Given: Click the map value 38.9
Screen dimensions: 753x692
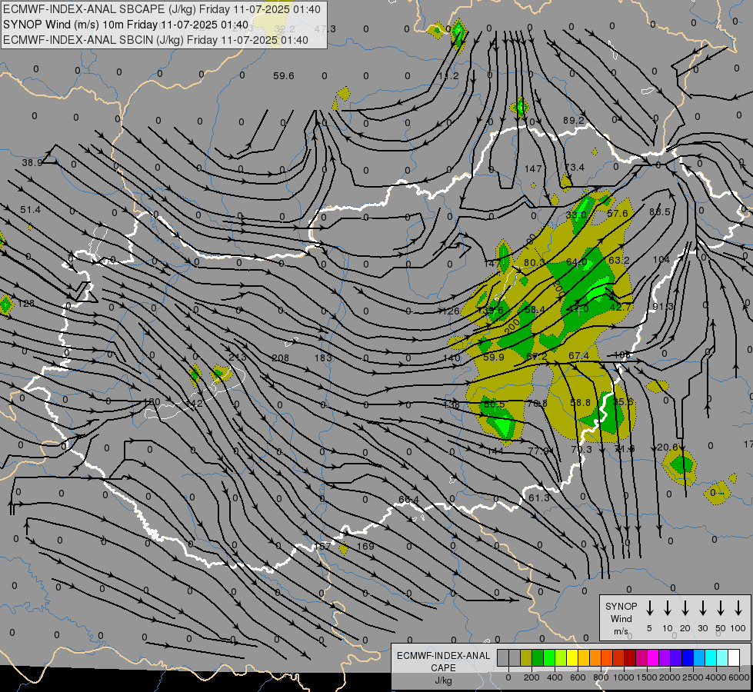Looking at the screenshot, I should (x=32, y=163).
